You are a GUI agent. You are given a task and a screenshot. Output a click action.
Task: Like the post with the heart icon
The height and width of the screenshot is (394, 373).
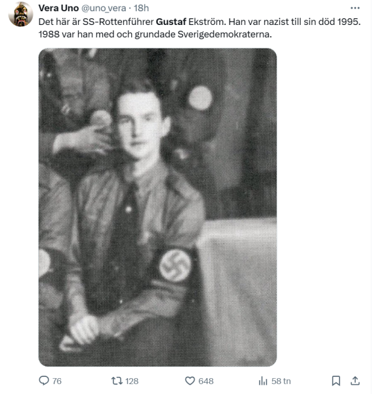pyautogui.click(x=190, y=381)
